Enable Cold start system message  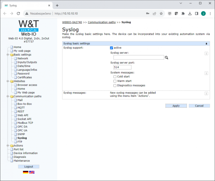point(115,77)
